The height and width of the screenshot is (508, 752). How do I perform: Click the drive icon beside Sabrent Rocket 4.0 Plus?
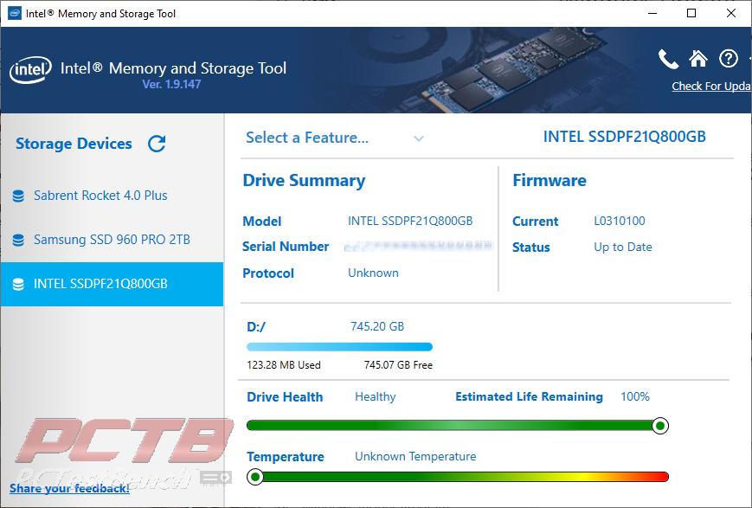(x=19, y=196)
